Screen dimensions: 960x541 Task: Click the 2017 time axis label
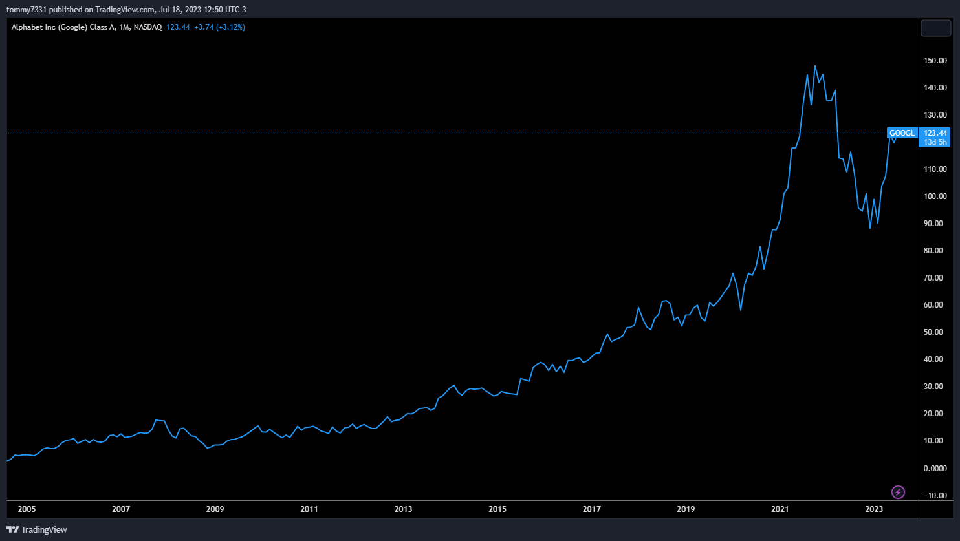tap(591, 509)
